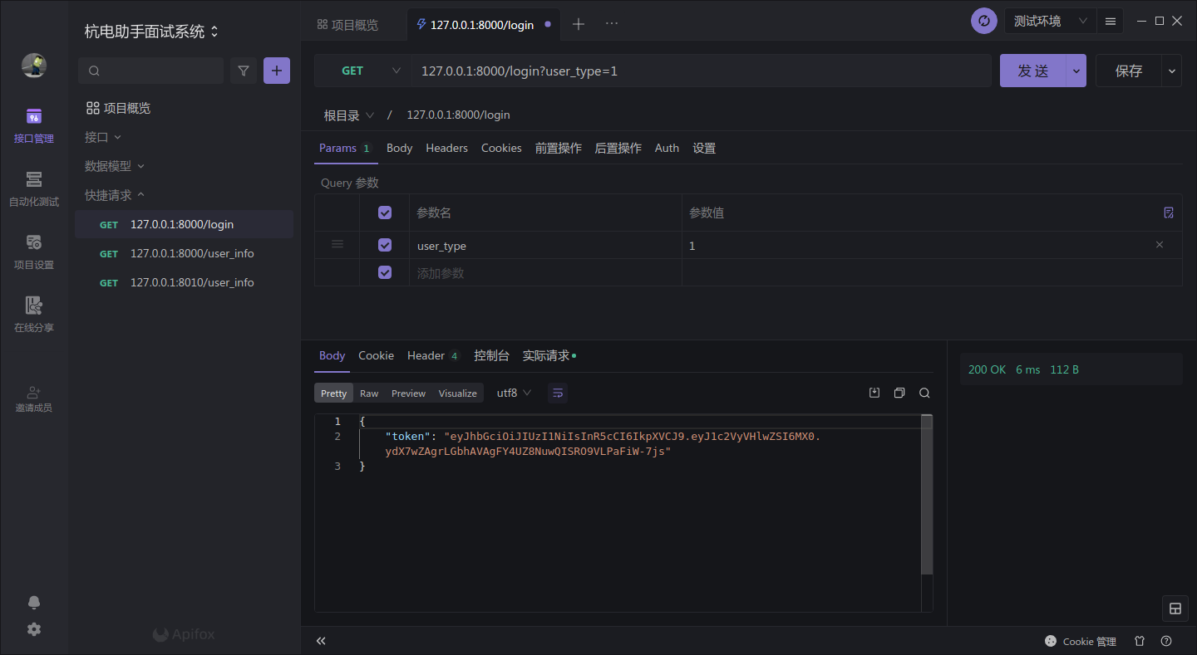The image size is (1197, 655).
Task: Click the sync refresh icon
Action: coord(984,21)
